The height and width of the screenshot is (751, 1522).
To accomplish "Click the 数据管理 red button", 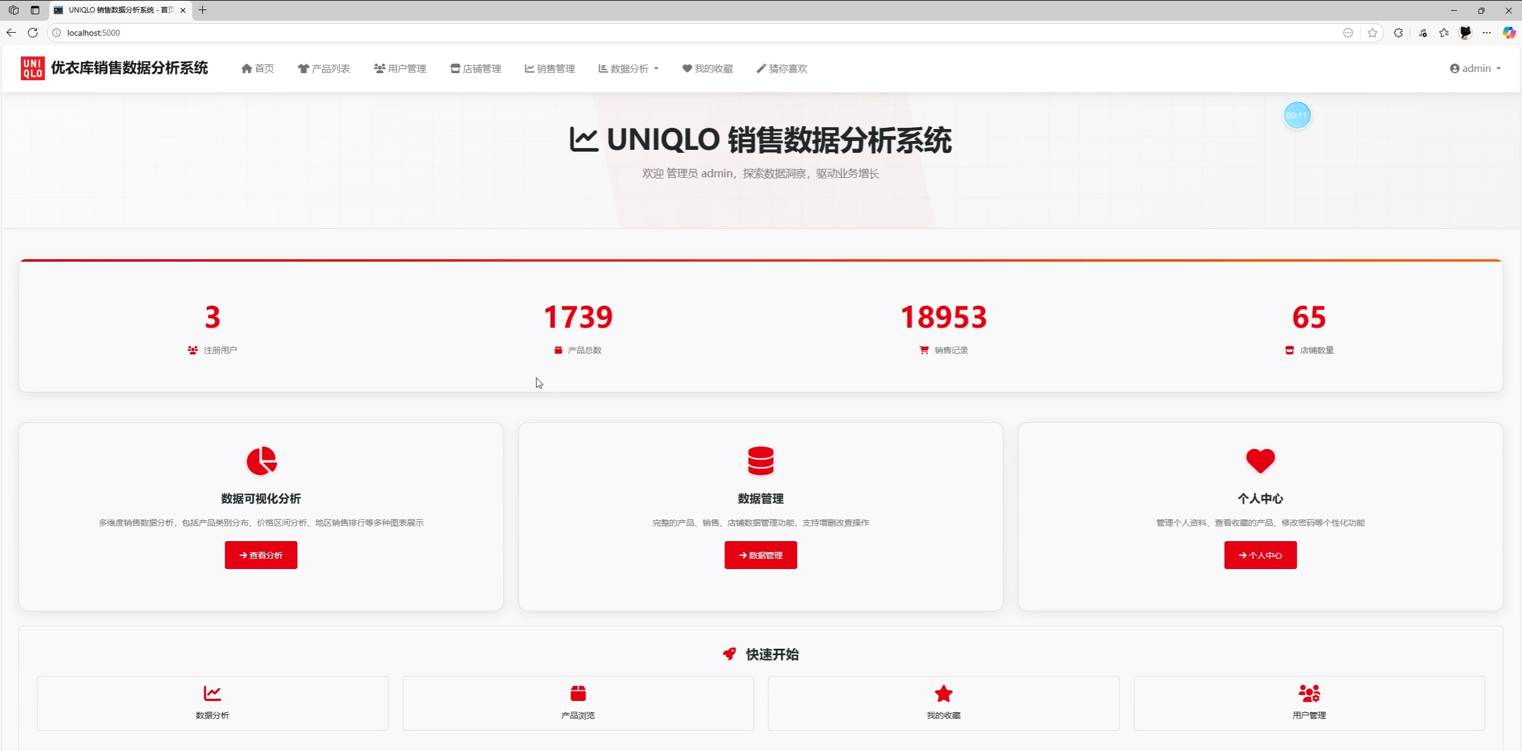I will point(761,555).
